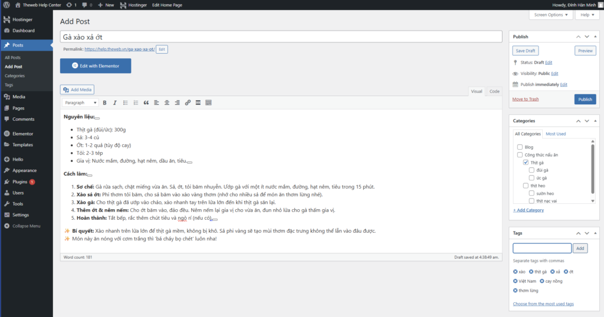Insert Read More tag
Screen dimensions: 604x317
tap(198, 103)
